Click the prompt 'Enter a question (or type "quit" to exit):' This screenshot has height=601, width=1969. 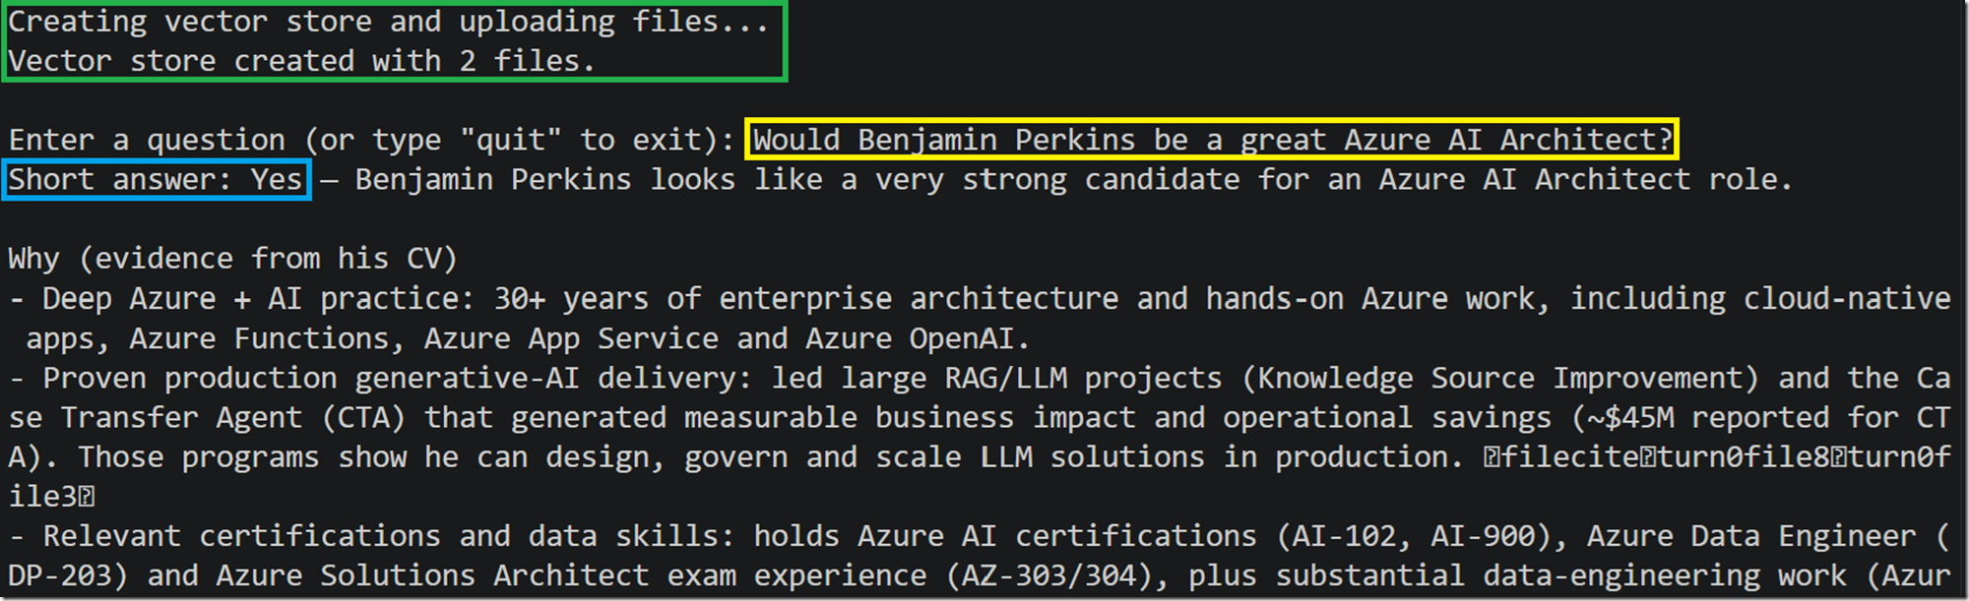[372, 140]
